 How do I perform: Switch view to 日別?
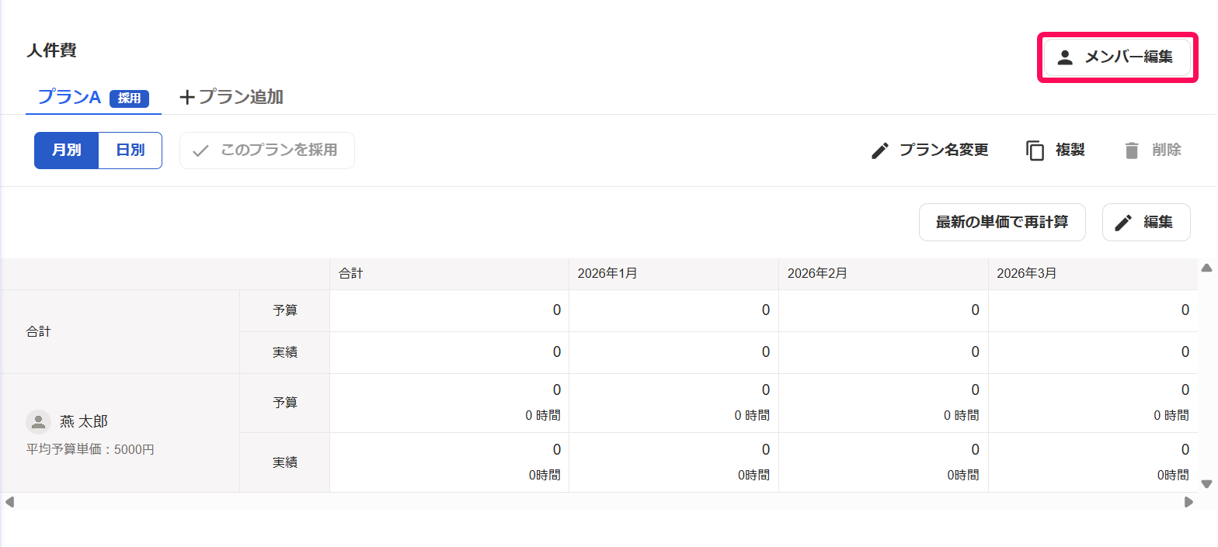point(130,151)
